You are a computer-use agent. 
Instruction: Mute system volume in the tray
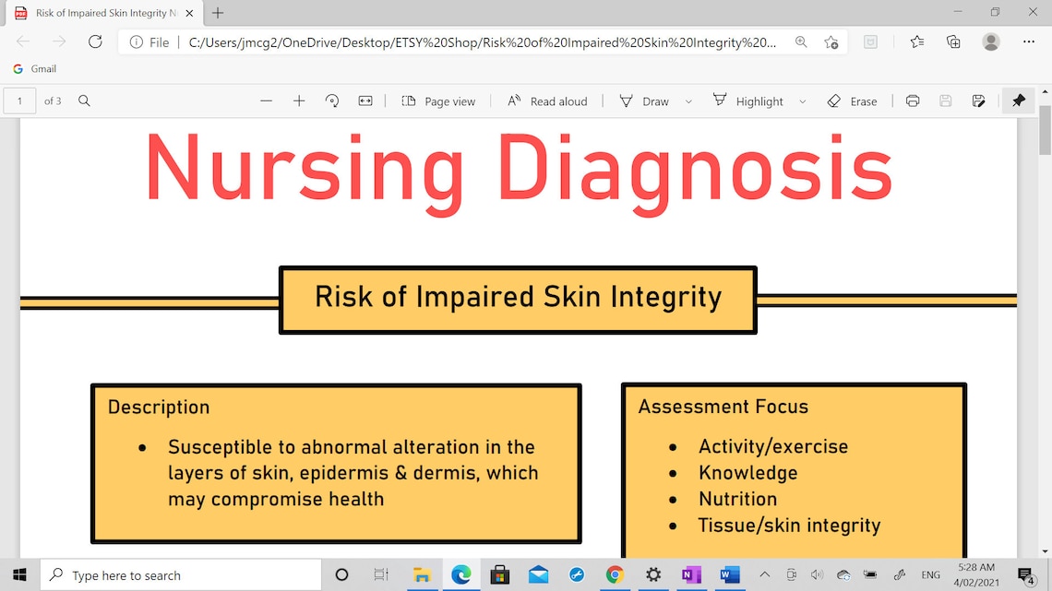click(817, 574)
